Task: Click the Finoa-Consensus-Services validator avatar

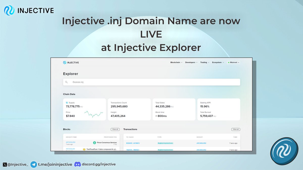Action: click(94, 143)
